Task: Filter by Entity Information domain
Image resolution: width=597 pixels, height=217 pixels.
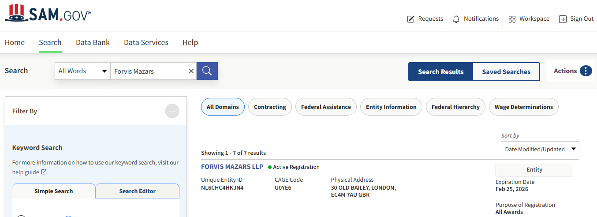Action: [391, 107]
